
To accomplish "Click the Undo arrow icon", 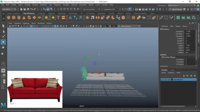I will coord(31,9).
